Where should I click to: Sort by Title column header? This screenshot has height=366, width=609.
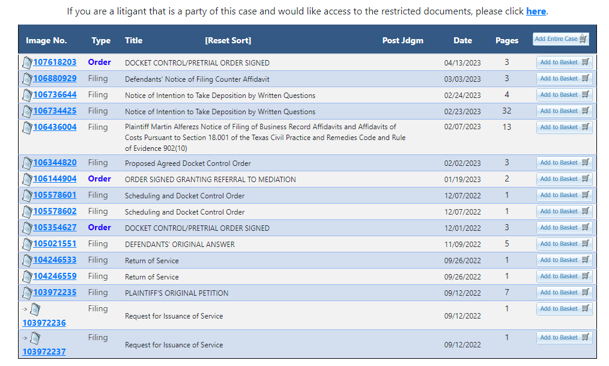pos(133,40)
